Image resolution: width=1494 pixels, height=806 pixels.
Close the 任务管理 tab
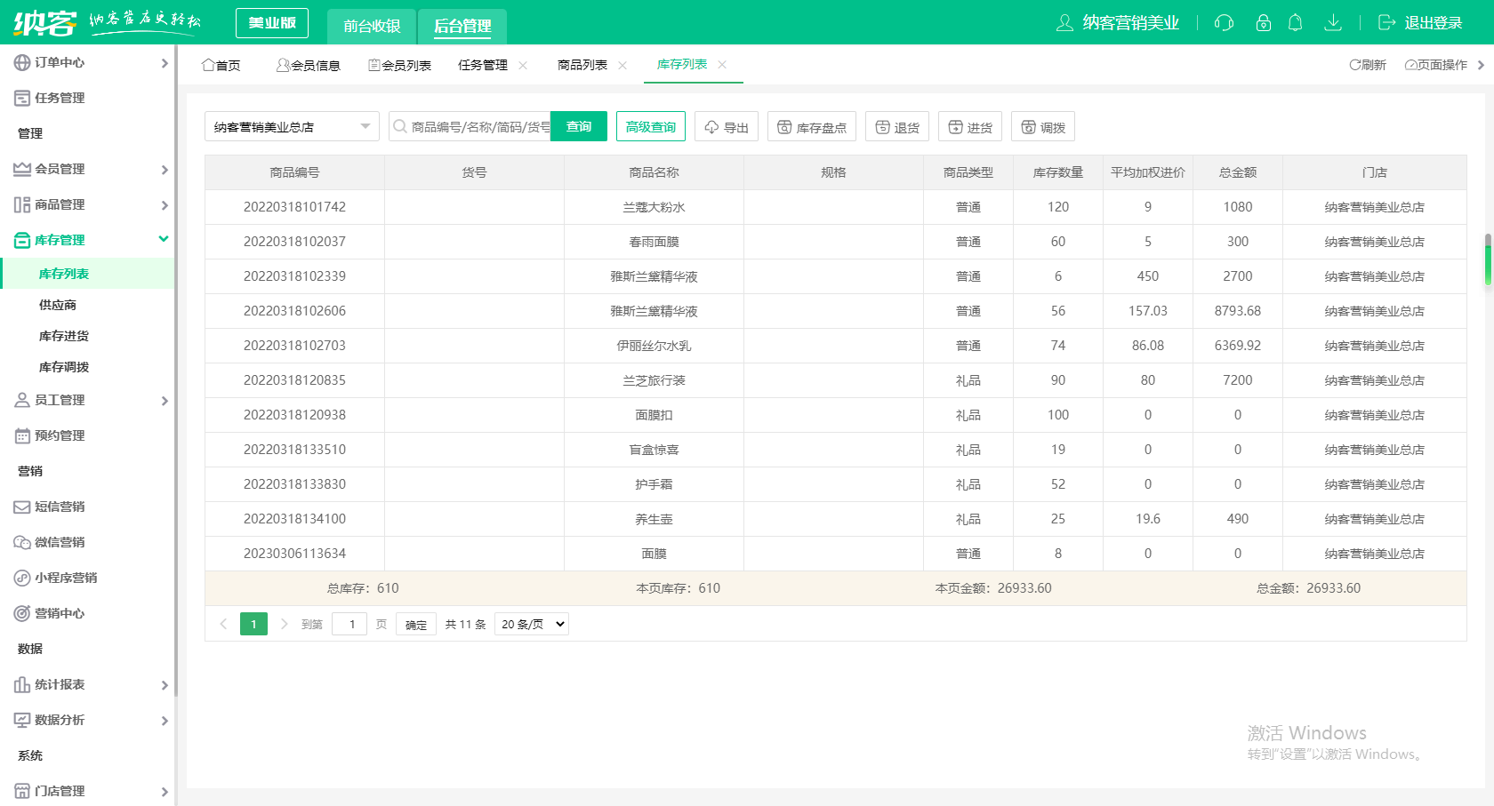pyautogui.click(x=523, y=64)
